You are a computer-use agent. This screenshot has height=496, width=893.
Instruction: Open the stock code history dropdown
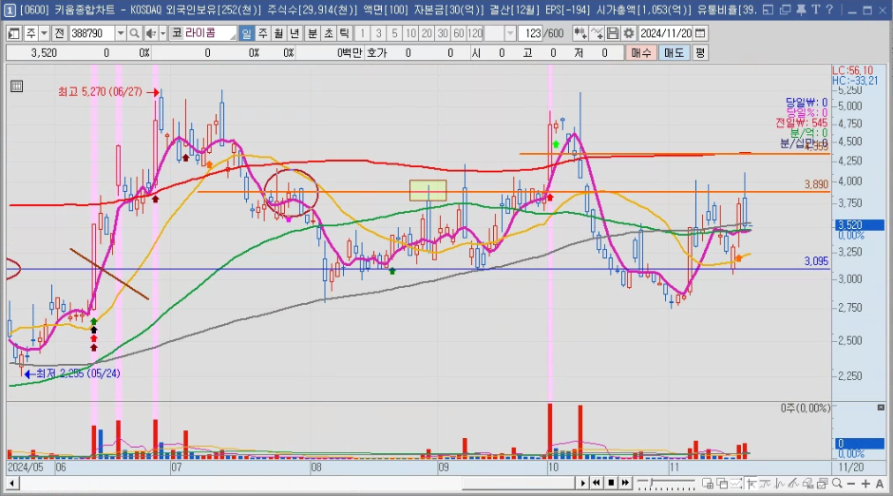(120, 33)
